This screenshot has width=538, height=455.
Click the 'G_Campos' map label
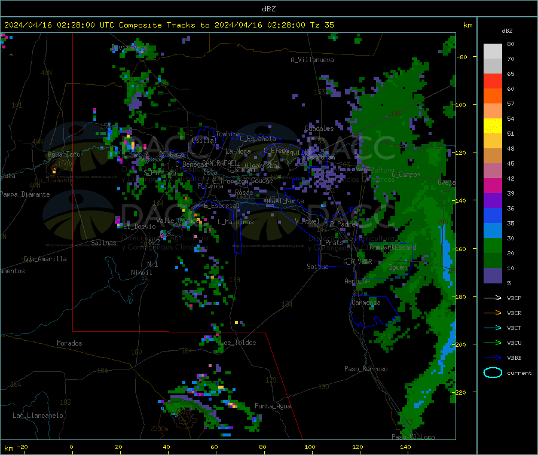click(x=406, y=175)
